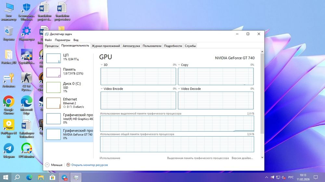This screenshot has width=325, height=182.
Task: Open the Copy engine dropdown chevron
Action: (179, 65)
